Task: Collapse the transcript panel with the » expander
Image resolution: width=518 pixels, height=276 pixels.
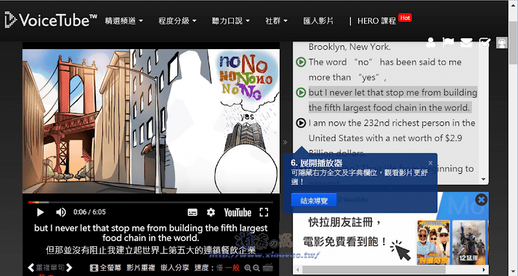Action: pyautogui.click(x=285, y=142)
